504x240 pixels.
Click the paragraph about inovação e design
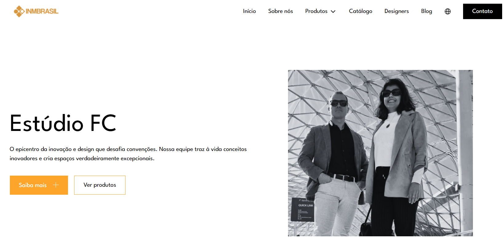coord(128,154)
